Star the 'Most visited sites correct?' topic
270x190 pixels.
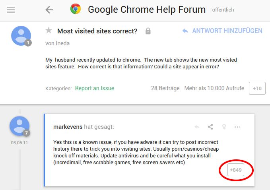point(49,31)
